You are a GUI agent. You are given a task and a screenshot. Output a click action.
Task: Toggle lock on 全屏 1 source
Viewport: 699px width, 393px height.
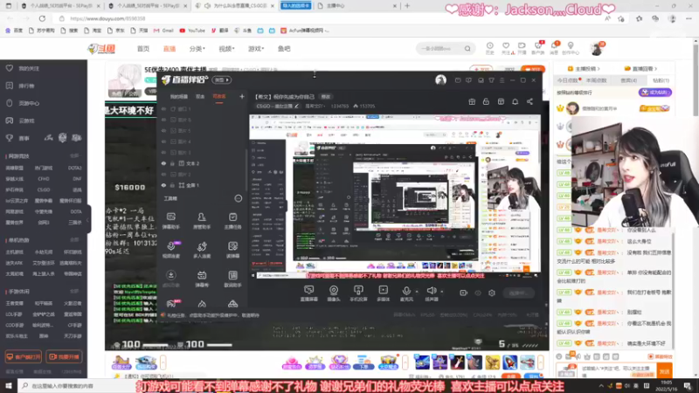pyautogui.click(x=172, y=185)
